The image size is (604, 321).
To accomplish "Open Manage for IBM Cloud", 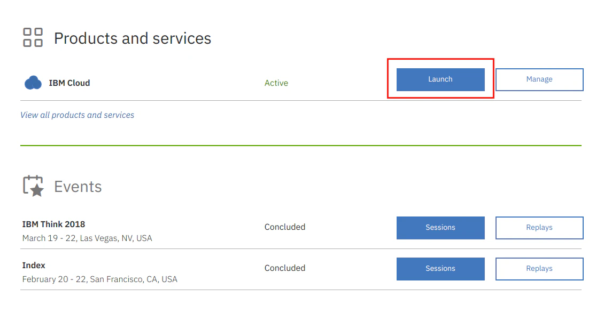I will [x=539, y=79].
